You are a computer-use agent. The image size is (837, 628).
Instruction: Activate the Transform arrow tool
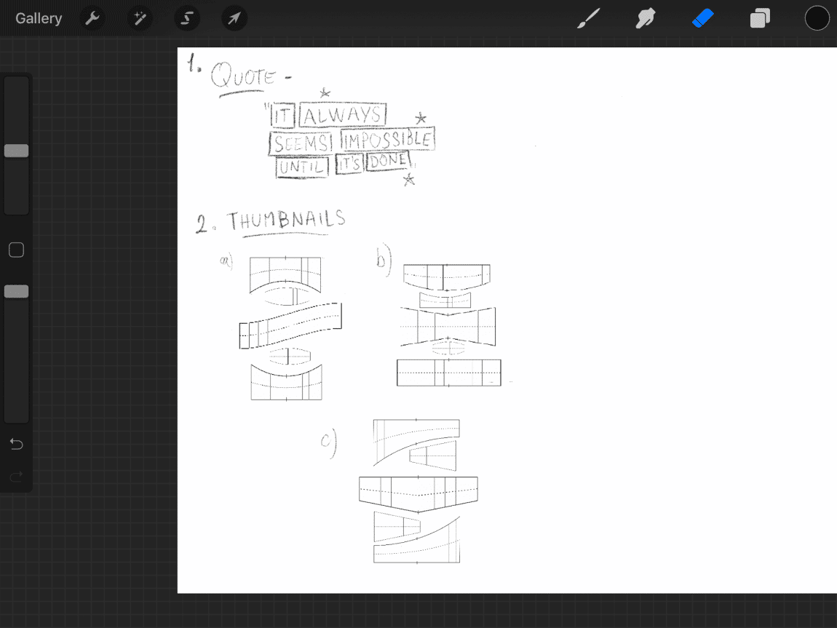(x=234, y=18)
